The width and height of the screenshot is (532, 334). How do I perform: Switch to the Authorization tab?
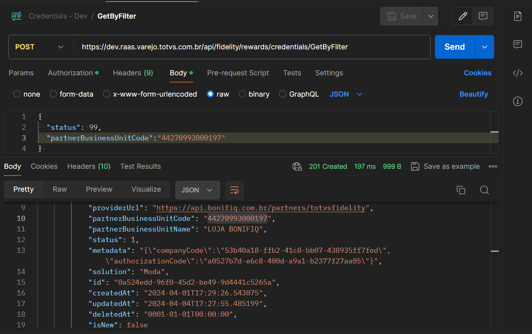pos(70,73)
